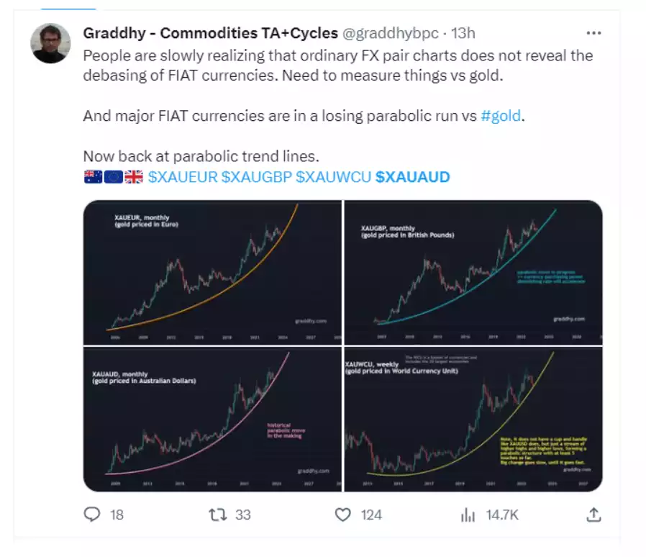Click the tweet text about FIAT currencies
This screenshot has width=646, height=557.
click(x=338, y=64)
